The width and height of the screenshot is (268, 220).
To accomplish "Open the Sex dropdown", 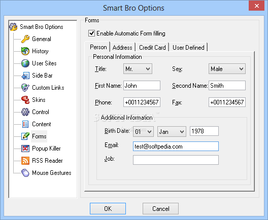I will (x=227, y=69).
